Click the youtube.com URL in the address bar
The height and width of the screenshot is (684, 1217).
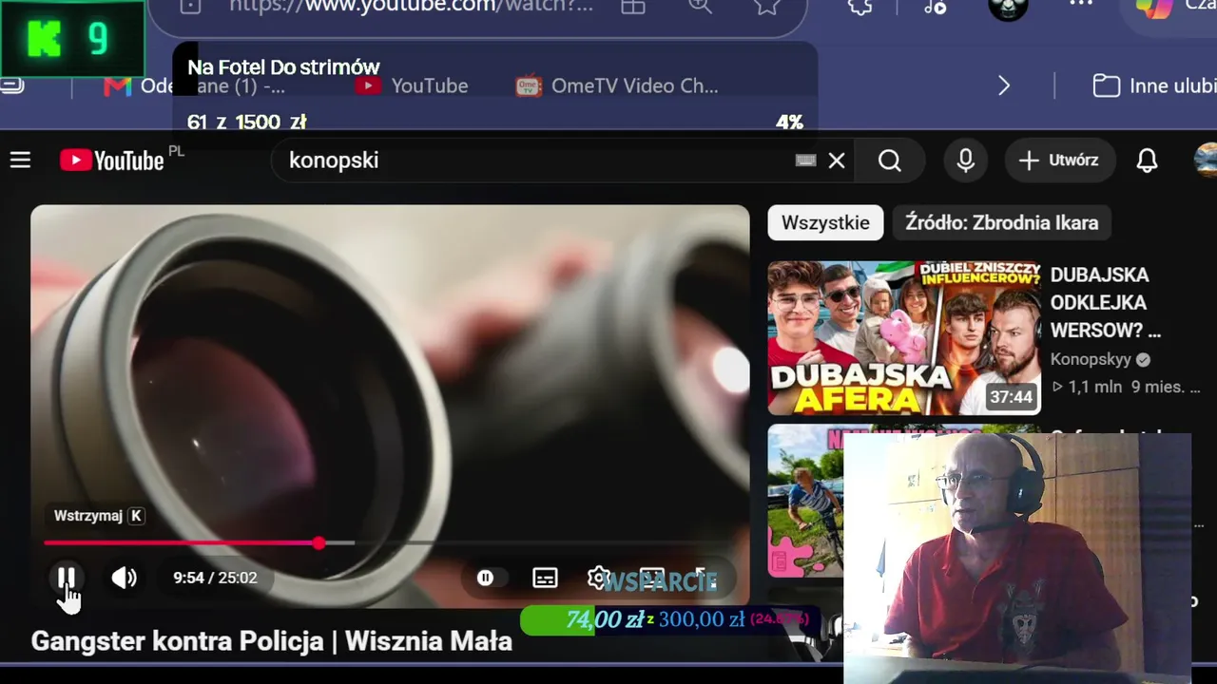click(411, 6)
